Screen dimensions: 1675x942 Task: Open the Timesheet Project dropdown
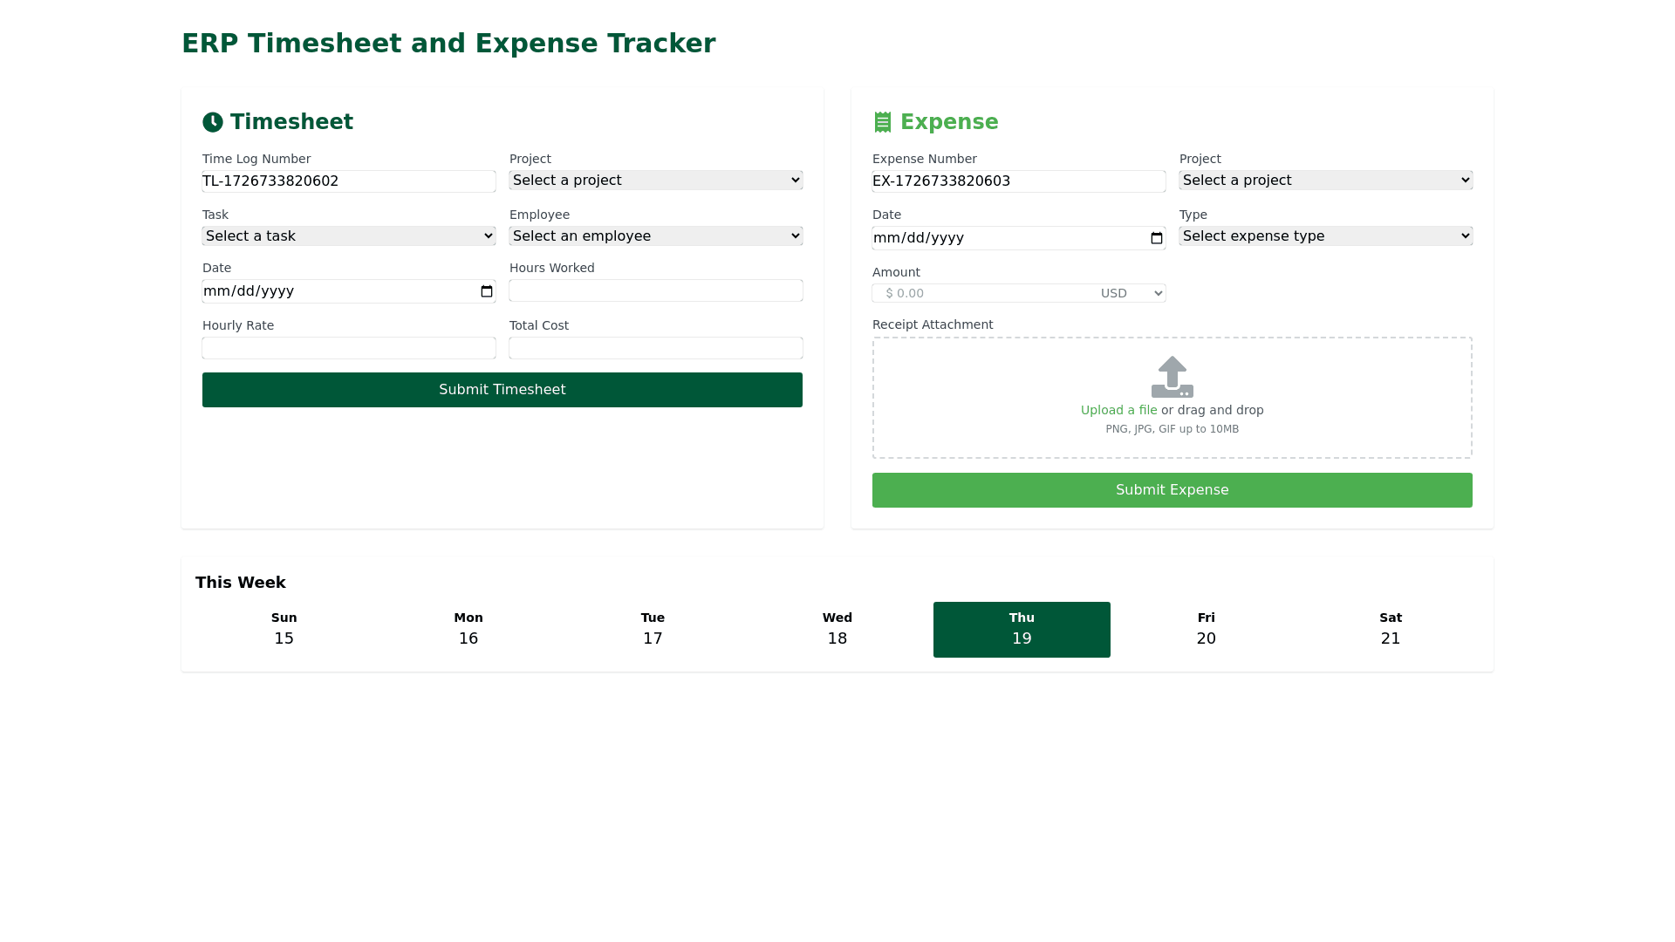[x=655, y=181]
